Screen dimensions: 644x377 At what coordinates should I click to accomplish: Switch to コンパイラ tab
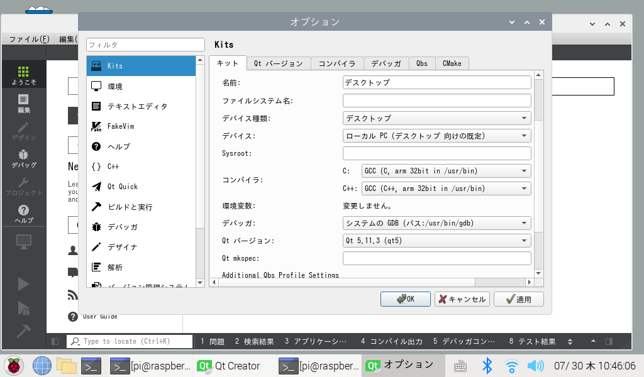(x=337, y=63)
